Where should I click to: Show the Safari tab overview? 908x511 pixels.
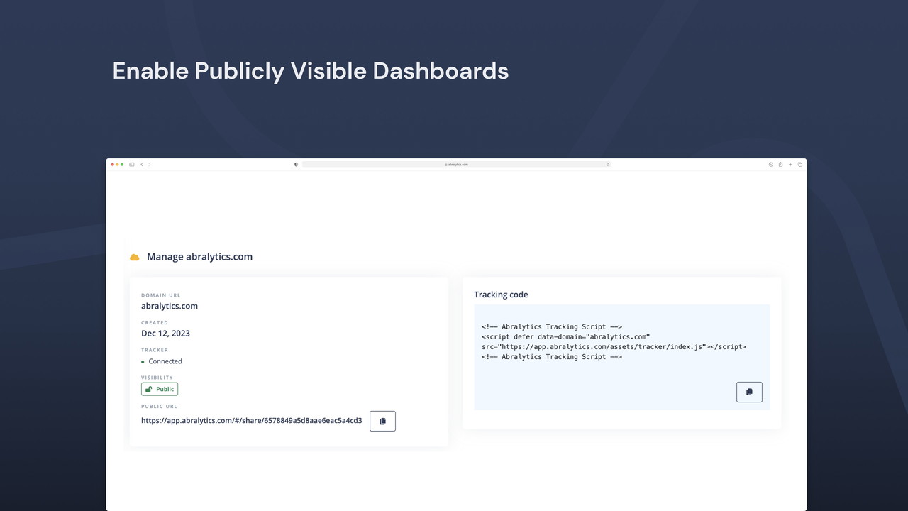pyautogui.click(x=800, y=164)
